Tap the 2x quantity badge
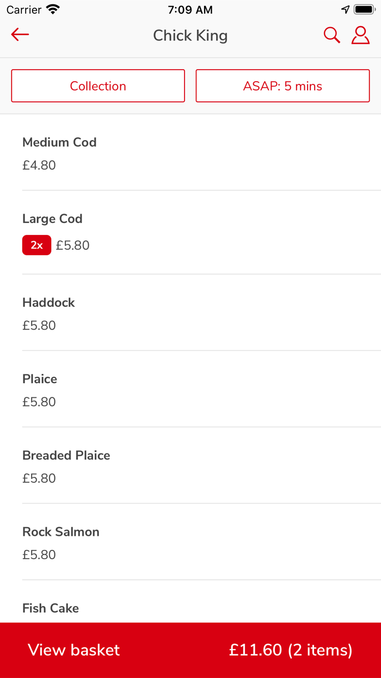This screenshot has height=678, width=381. tap(36, 245)
